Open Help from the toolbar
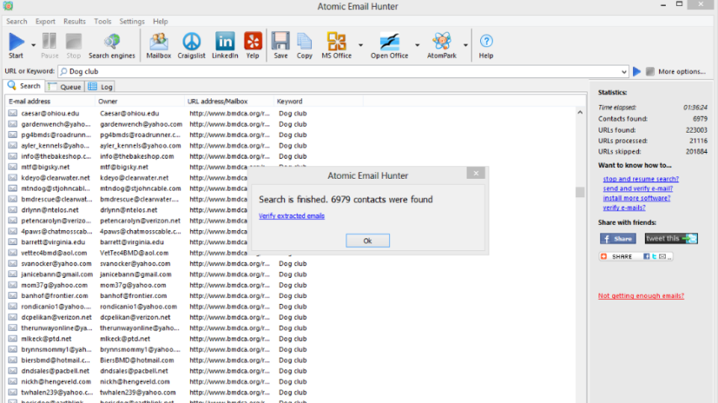 pyautogui.click(x=486, y=45)
